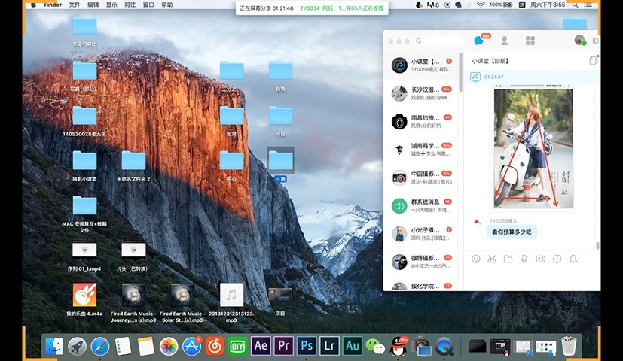Open the 中国摄影 conversation

click(x=421, y=177)
